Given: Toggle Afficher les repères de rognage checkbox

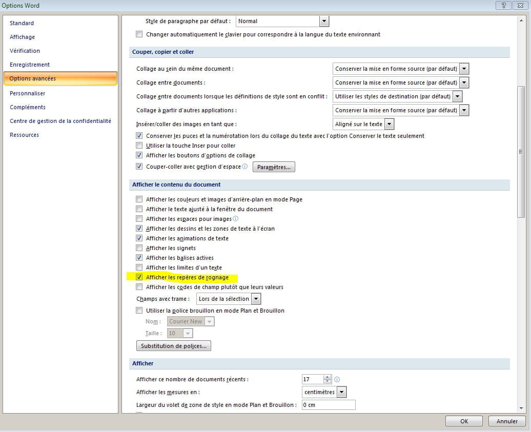Looking at the screenshot, I should [x=139, y=277].
